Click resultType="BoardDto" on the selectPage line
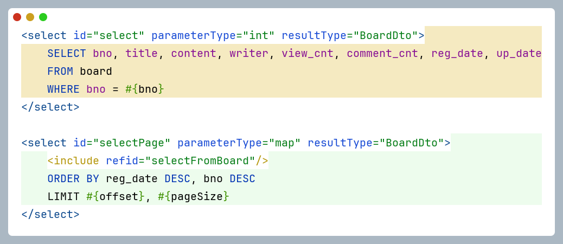This screenshot has width=563, height=244. click(x=375, y=143)
